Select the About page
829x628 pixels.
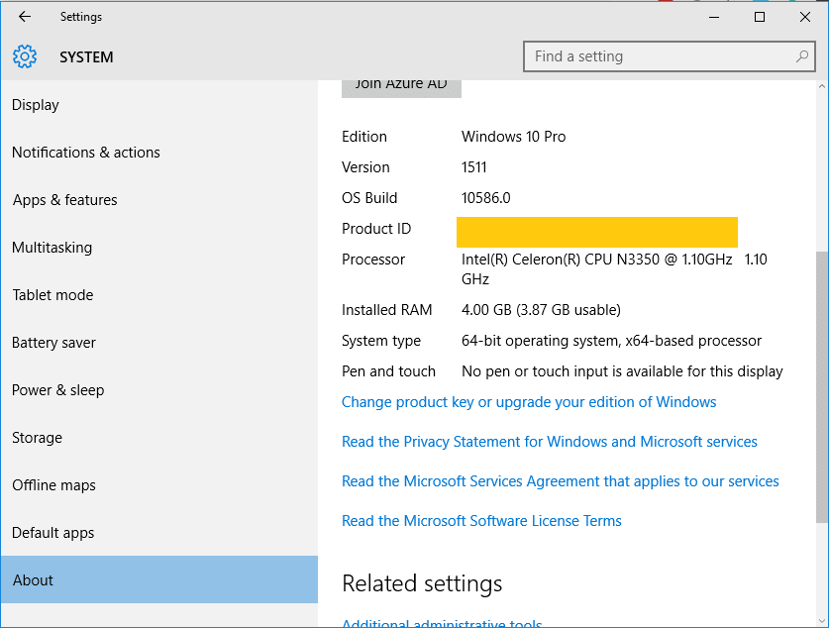point(159,579)
